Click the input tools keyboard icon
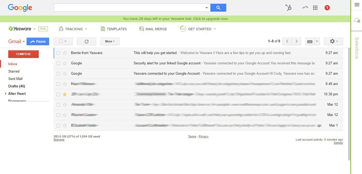 pyautogui.click(x=309, y=42)
